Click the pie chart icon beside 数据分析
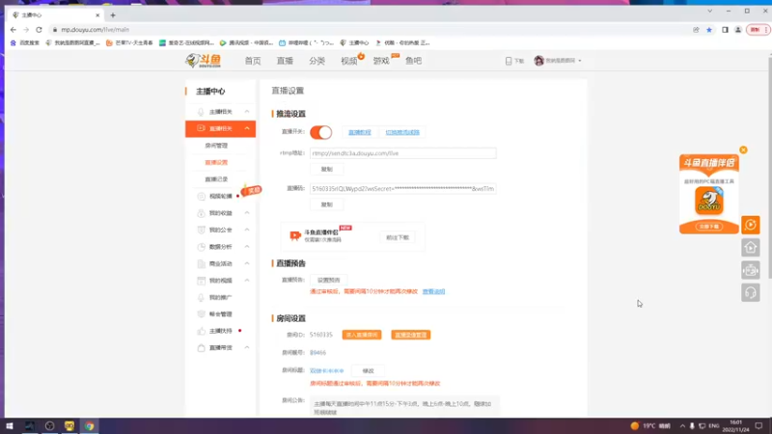The width and height of the screenshot is (772, 434). pyautogui.click(x=201, y=247)
